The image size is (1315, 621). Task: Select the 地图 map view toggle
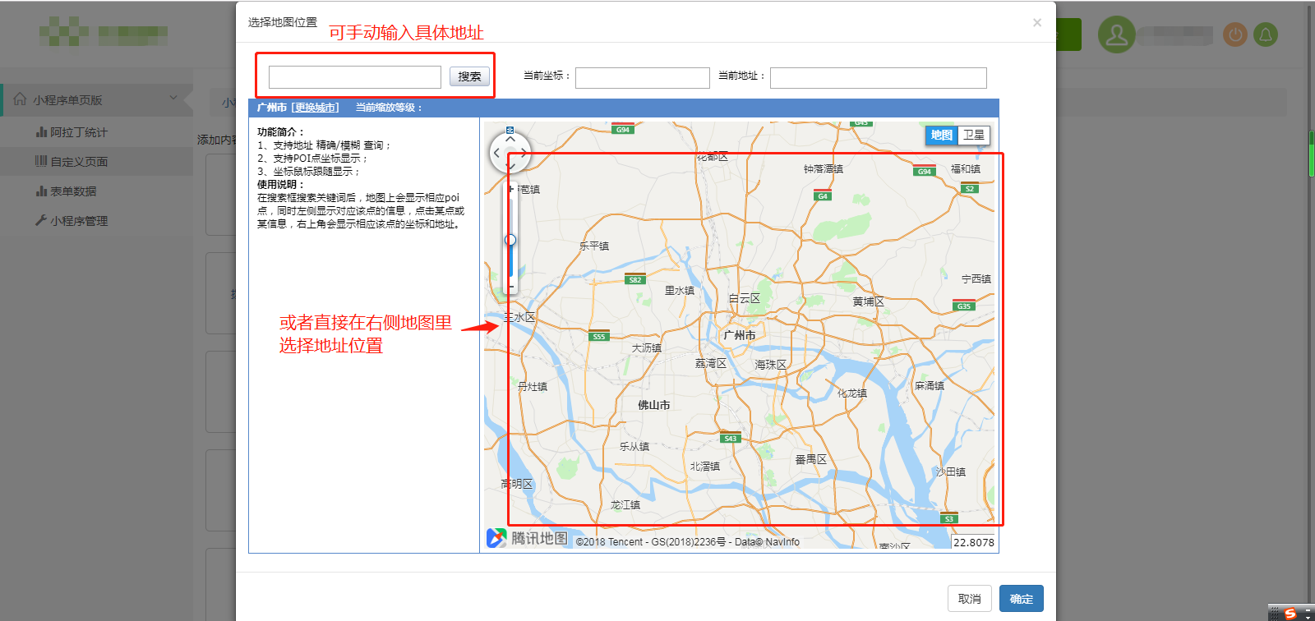[x=942, y=135]
